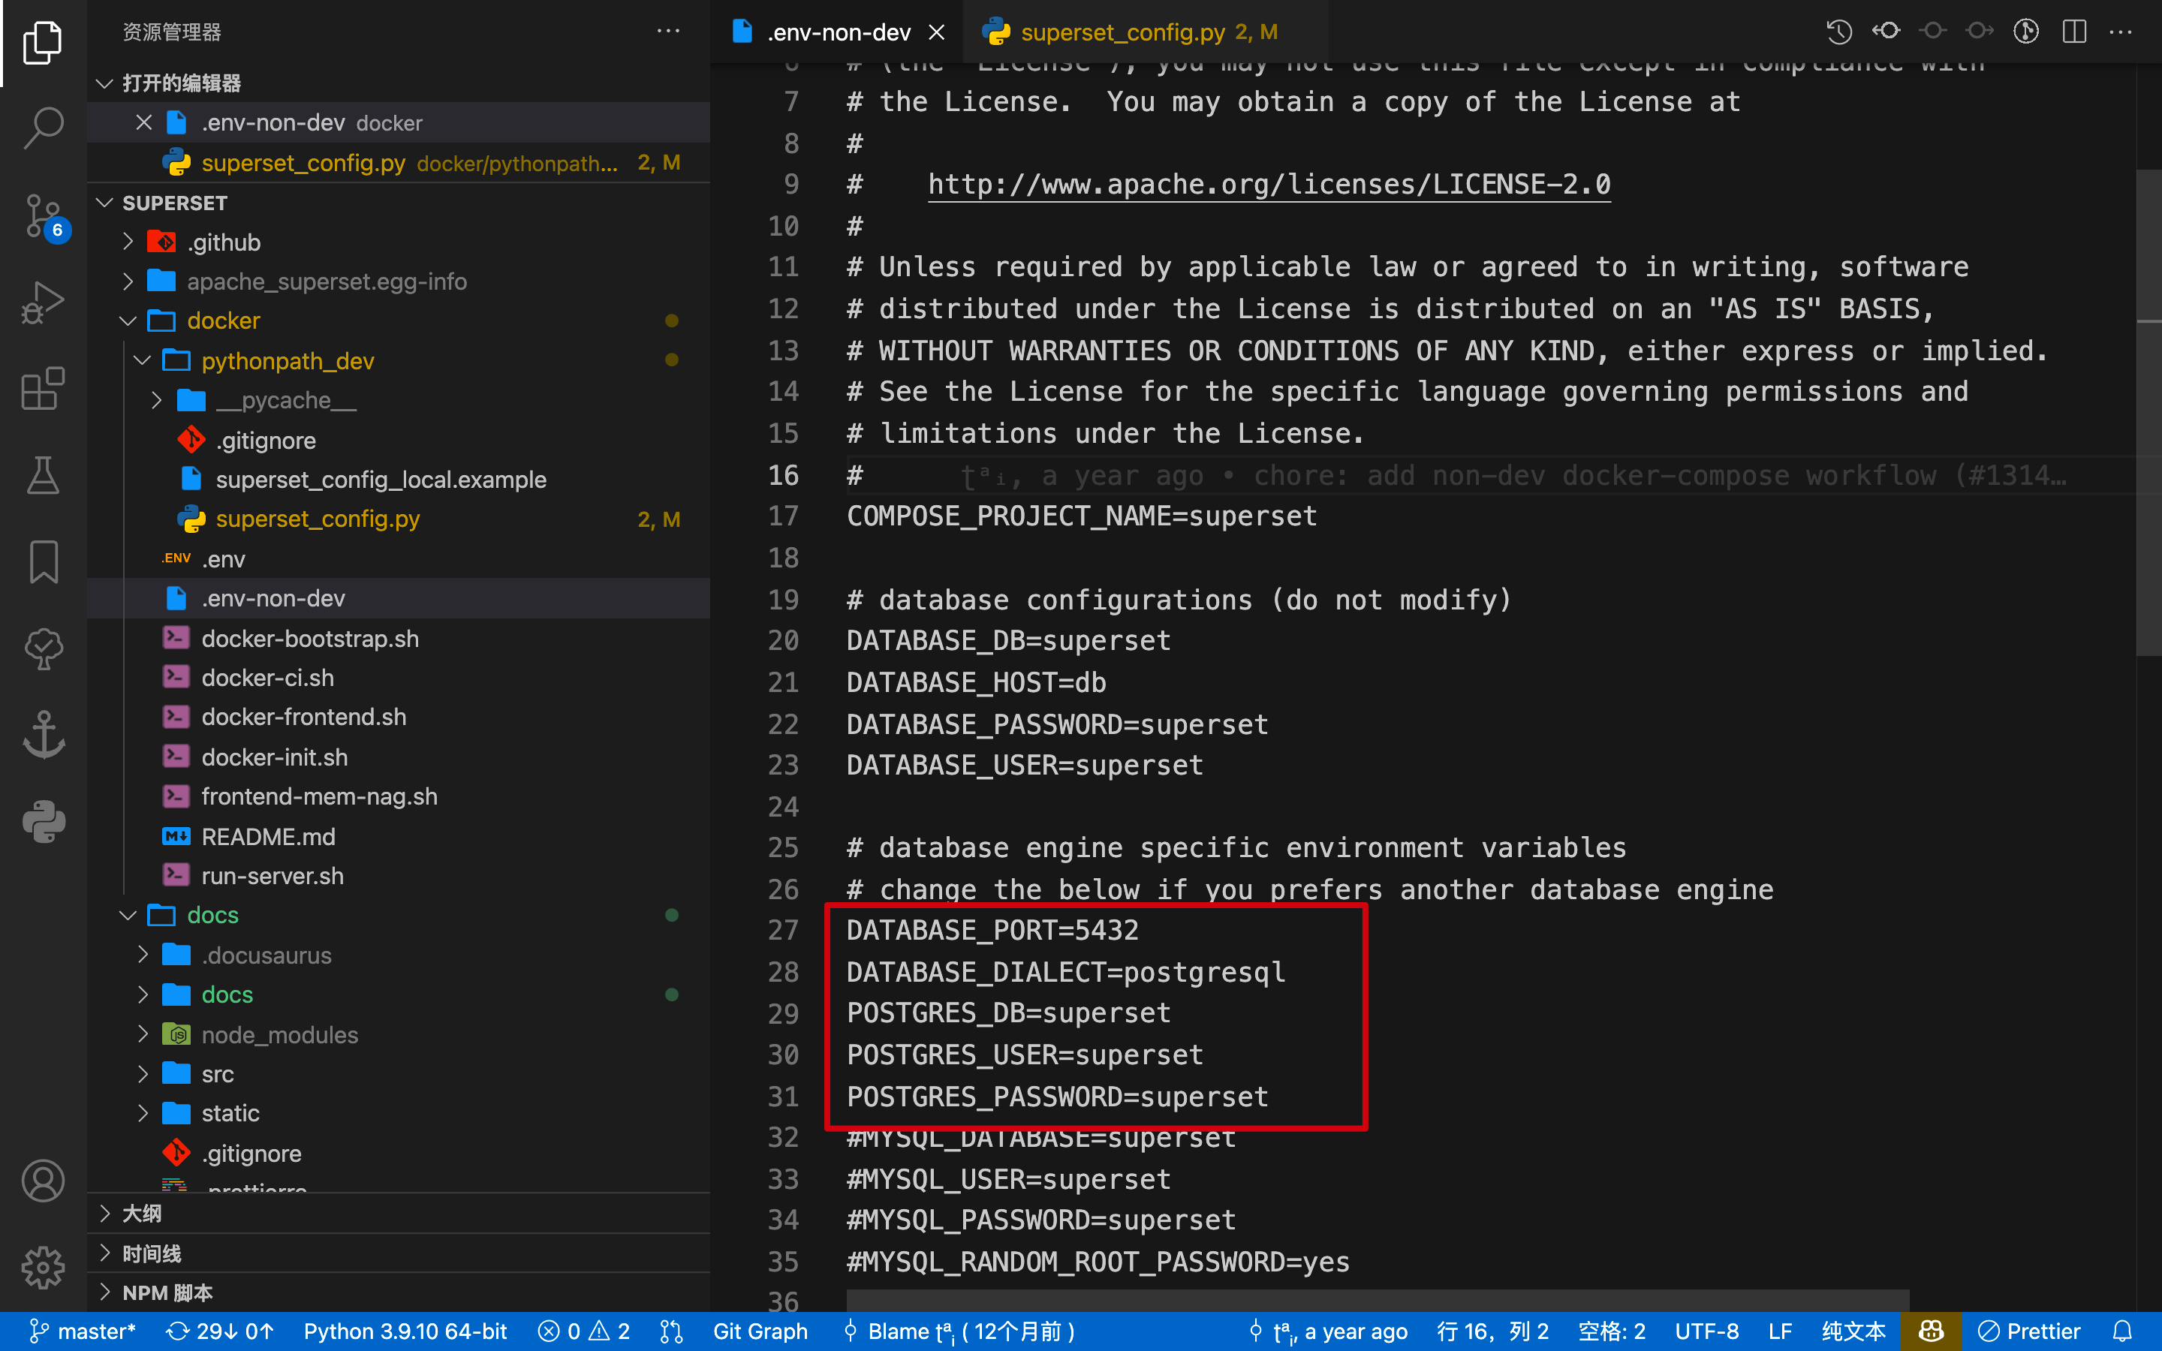Open the Testing flask view
Viewport: 2162px width, 1351px height.
pyautogui.click(x=43, y=475)
